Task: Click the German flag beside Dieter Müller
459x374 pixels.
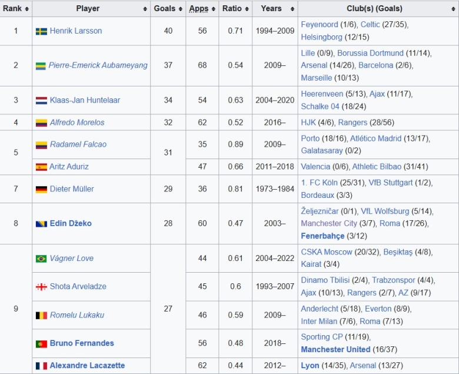Action: point(41,190)
